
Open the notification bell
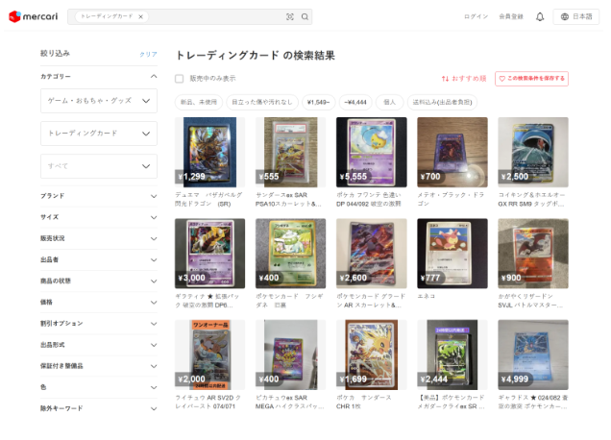tap(540, 16)
